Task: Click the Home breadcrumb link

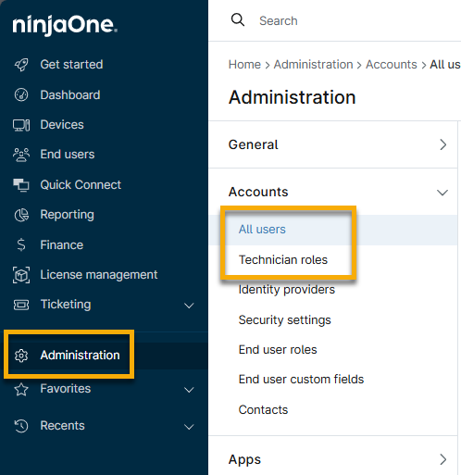Action: [x=244, y=65]
